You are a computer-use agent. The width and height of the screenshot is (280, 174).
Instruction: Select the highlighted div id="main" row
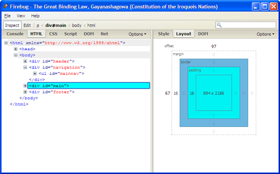(89, 86)
